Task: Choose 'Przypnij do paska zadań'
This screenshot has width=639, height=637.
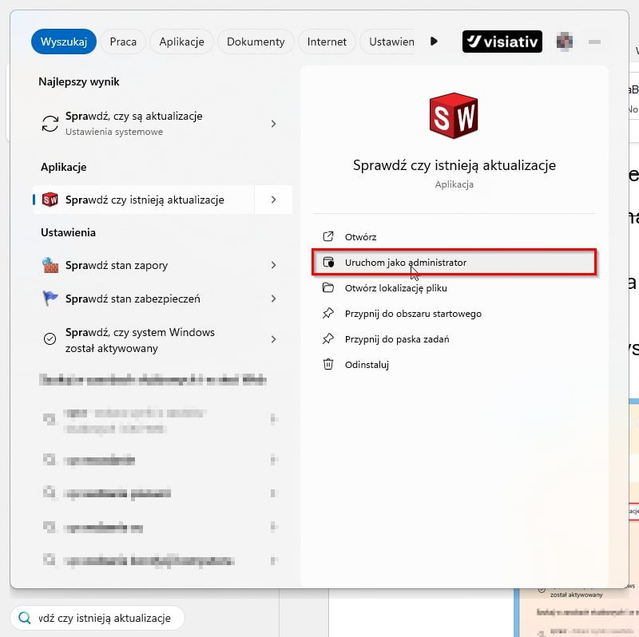Action: [x=454, y=339]
